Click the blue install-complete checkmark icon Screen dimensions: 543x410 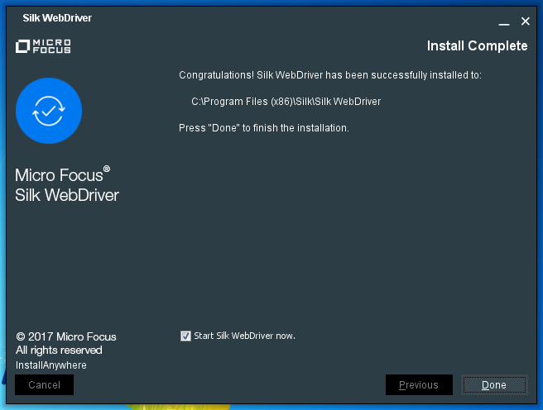pyautogui.click(x=49, y=111)
